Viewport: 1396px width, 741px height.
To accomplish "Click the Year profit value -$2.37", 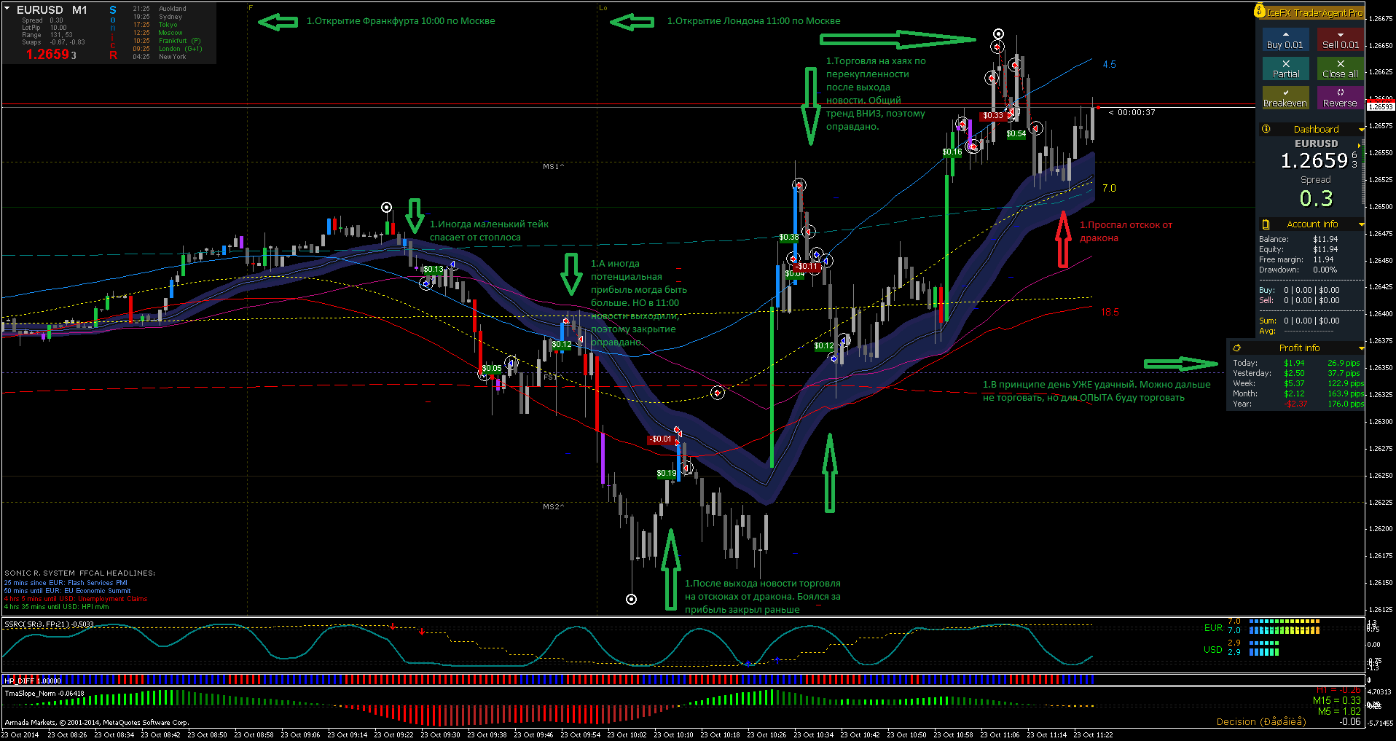I will pos(1295,404).
